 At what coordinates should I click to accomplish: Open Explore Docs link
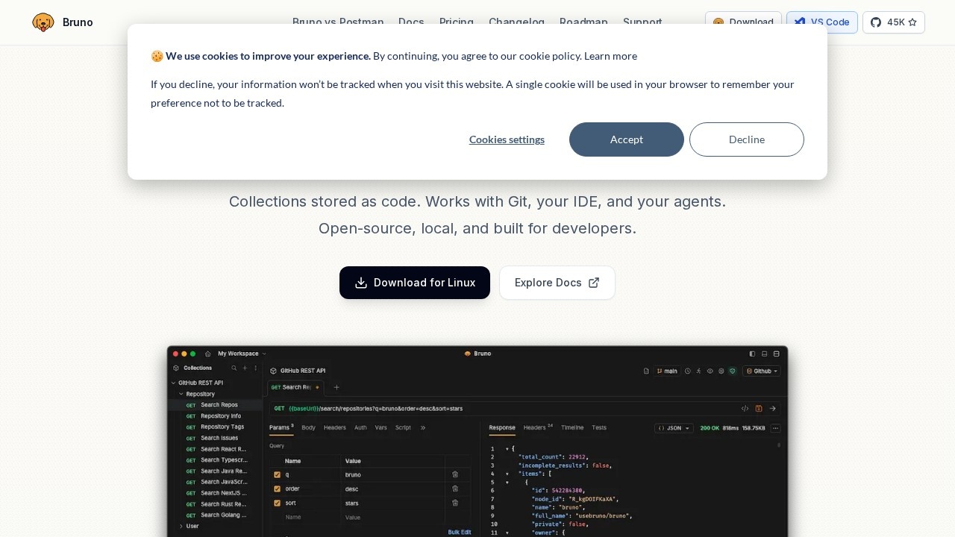pos(557,283)
